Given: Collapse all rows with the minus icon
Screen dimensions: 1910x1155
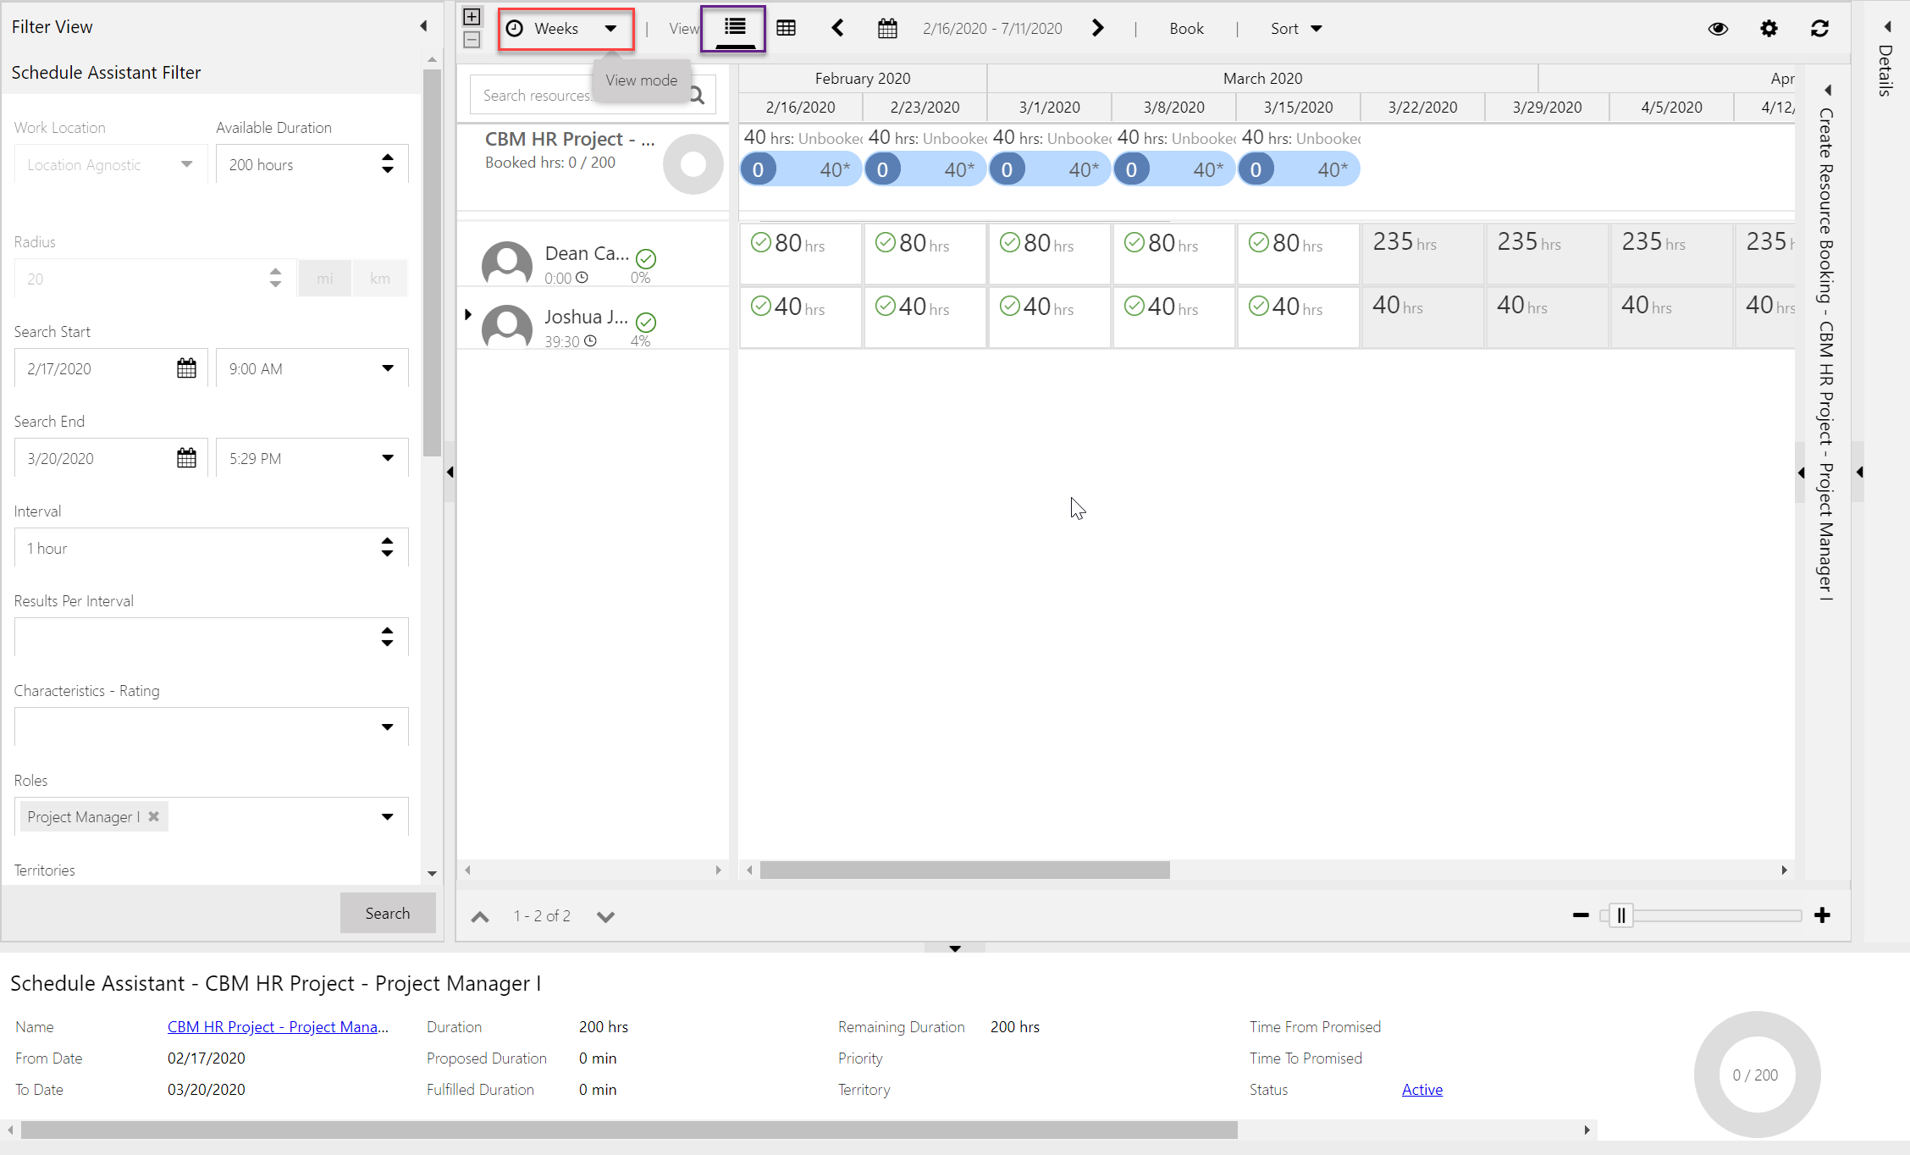Looking at the screenshot, I should tap(472, 40).
